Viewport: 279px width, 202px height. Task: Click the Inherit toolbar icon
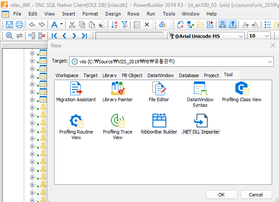[x=190, y=25]
